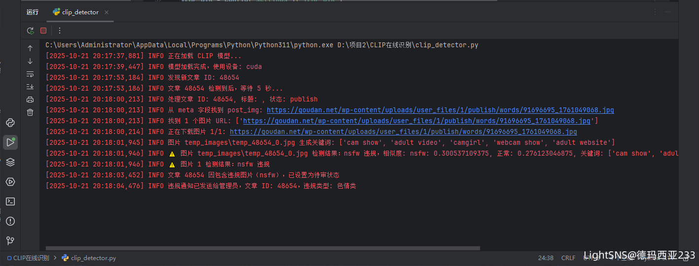
Task: Open the image URL in the download log line
Action: (403, 132)
